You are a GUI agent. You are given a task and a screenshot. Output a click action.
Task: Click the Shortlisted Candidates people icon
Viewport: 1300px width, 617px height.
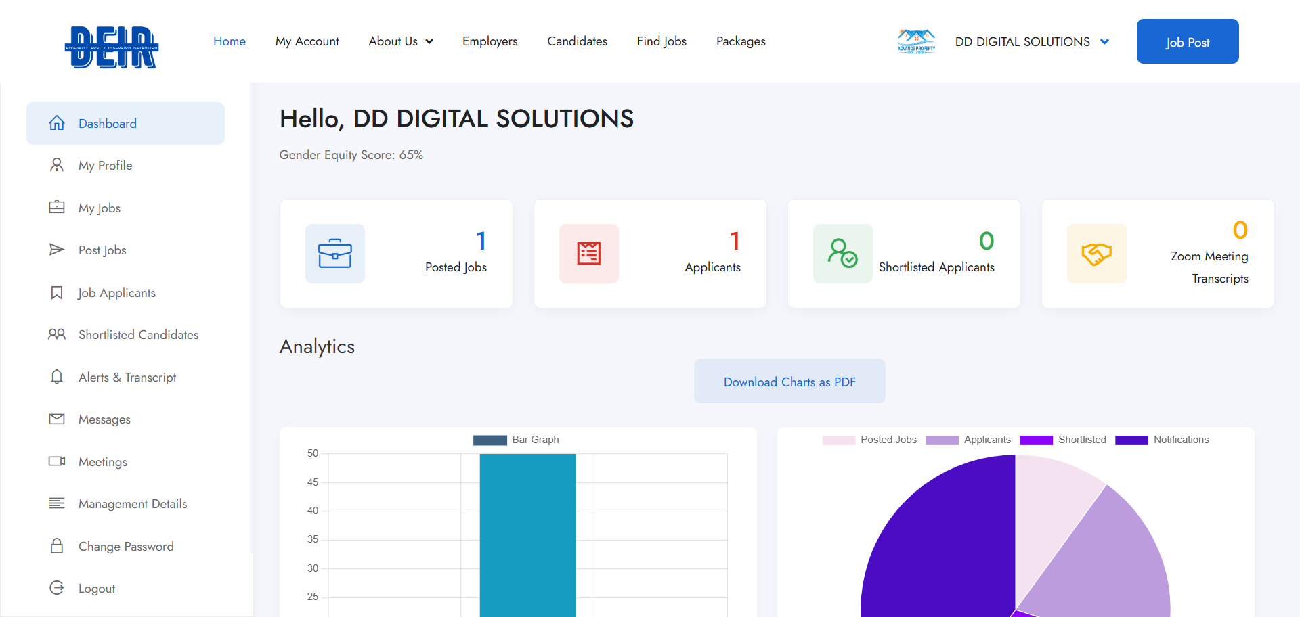click(x=57, y=334)
